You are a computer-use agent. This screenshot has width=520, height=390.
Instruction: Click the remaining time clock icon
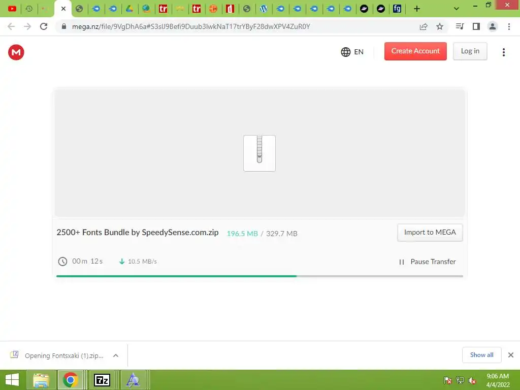[x=62, y=262]
